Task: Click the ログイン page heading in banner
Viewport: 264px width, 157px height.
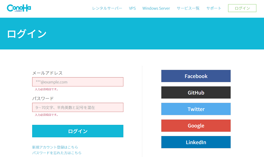Action: [27, 34]
